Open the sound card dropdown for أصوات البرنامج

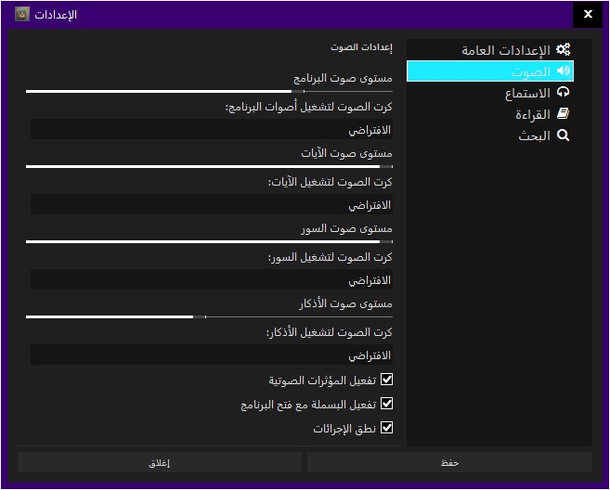[212, 129]
